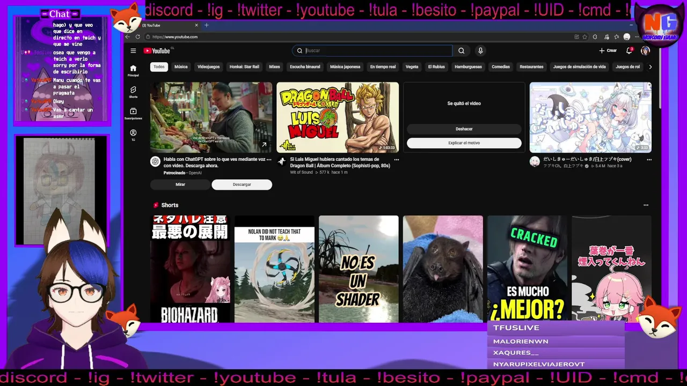
Task: Open browser profile icon in toolbar
Action: point(627,36)
